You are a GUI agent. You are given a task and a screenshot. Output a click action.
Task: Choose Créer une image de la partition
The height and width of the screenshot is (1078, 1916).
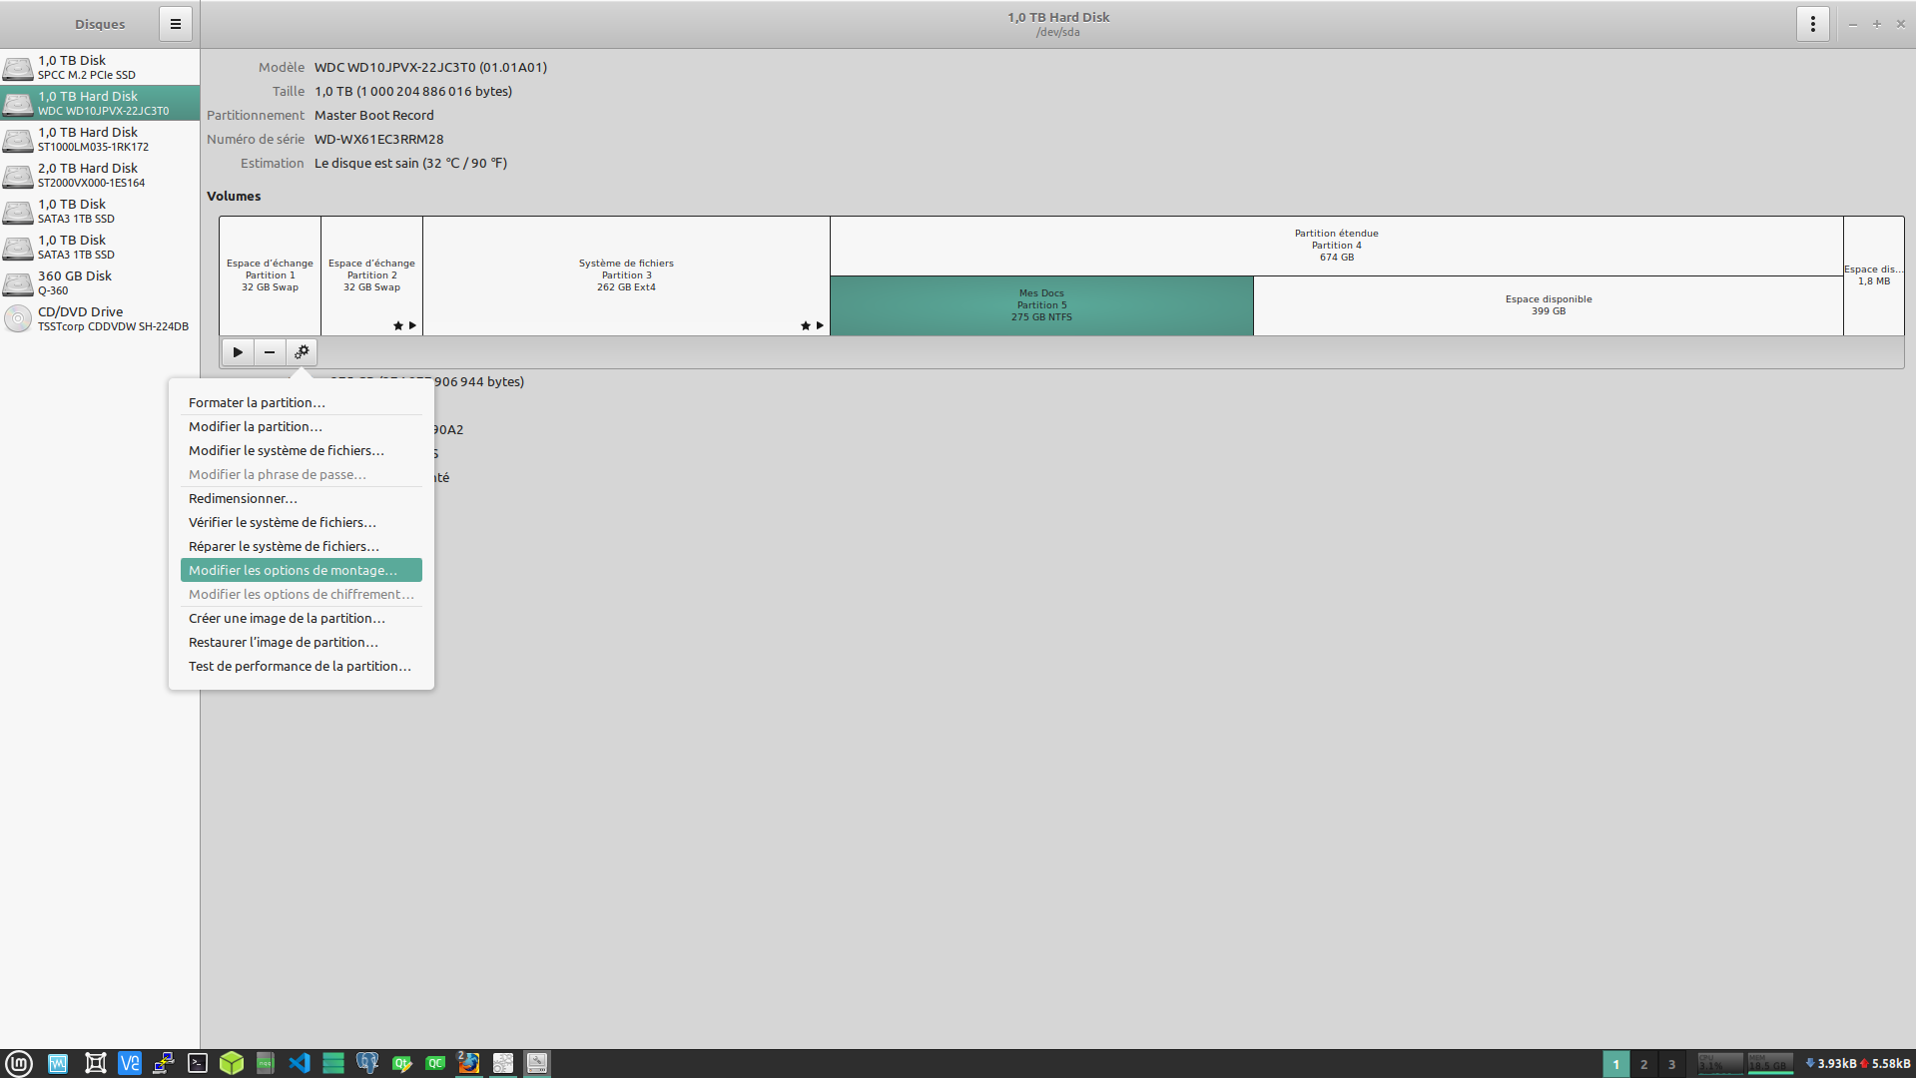(287, 618)
